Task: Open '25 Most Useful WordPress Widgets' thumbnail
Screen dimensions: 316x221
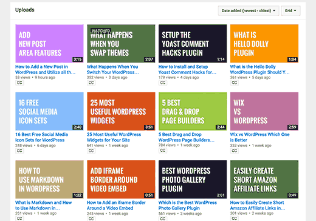Action: [x=121, y=111]
